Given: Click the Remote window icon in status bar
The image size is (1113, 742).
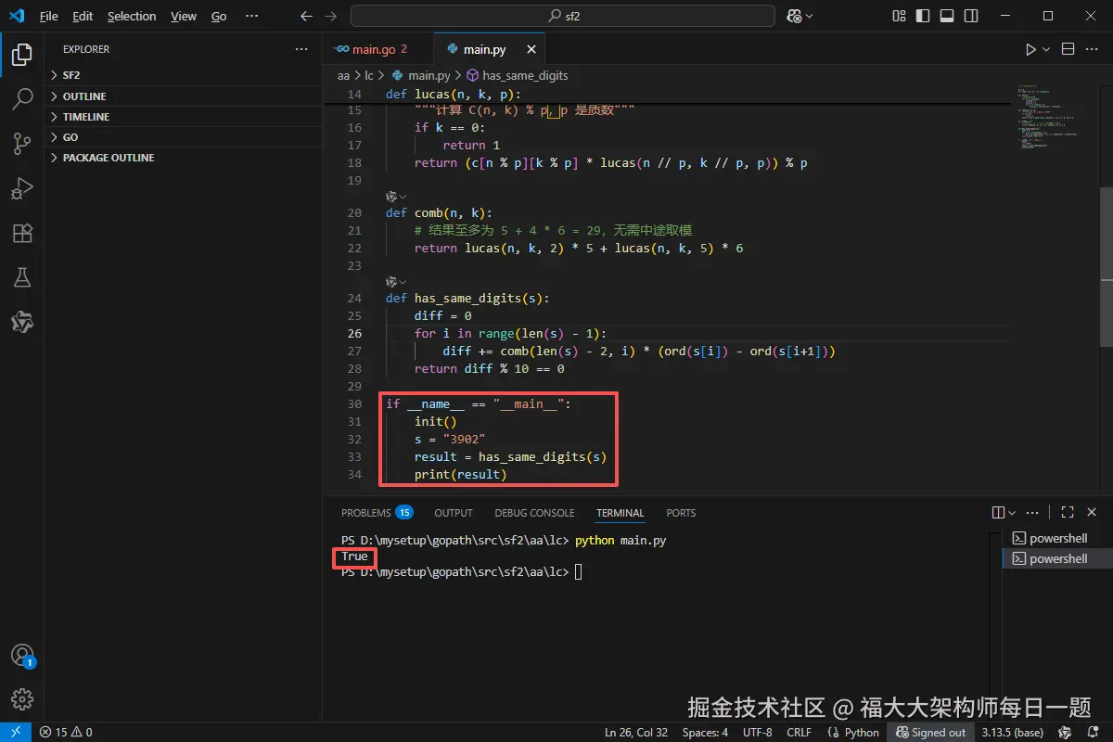Looking at the screenshot, I should tap(16, 732).
